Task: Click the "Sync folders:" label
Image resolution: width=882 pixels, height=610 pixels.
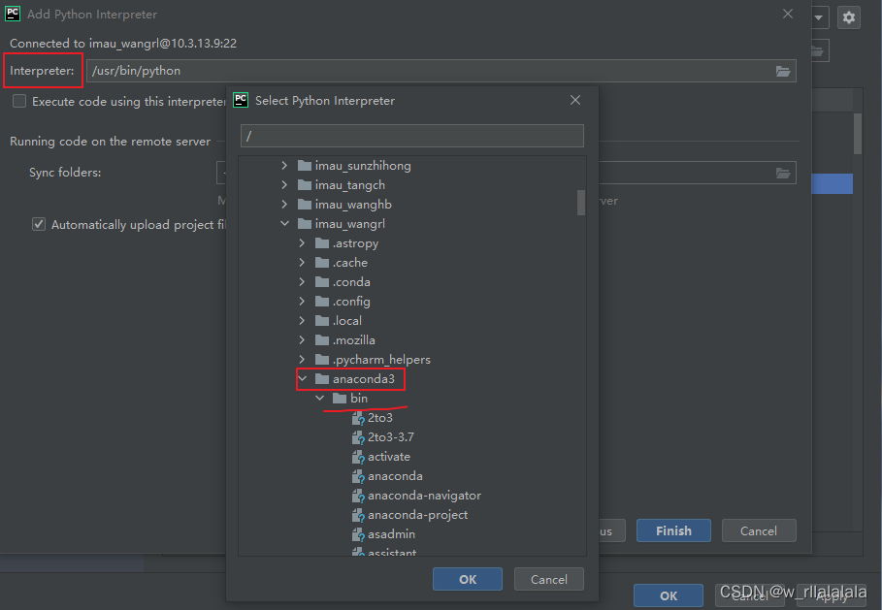Action: (65, 173)
